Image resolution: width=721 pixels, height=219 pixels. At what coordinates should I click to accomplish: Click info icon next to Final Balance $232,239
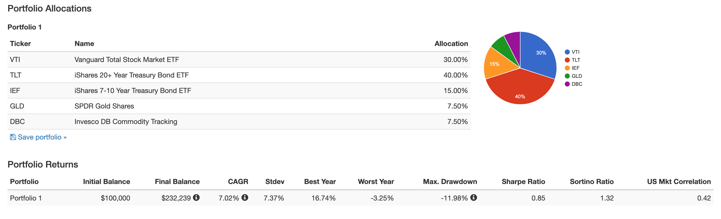[x=197, y=197]
